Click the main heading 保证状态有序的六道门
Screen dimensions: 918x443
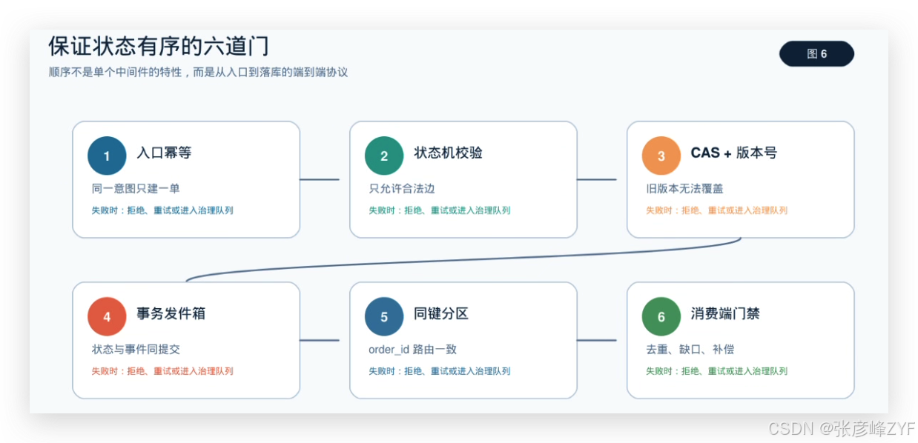(159, 46)
